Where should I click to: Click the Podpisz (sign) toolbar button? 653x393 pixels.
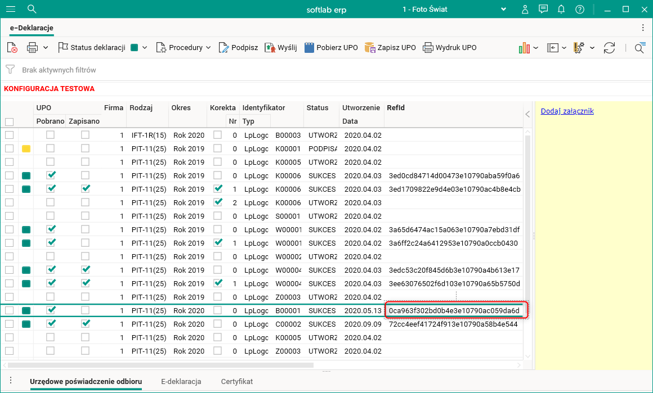(238, 48)
